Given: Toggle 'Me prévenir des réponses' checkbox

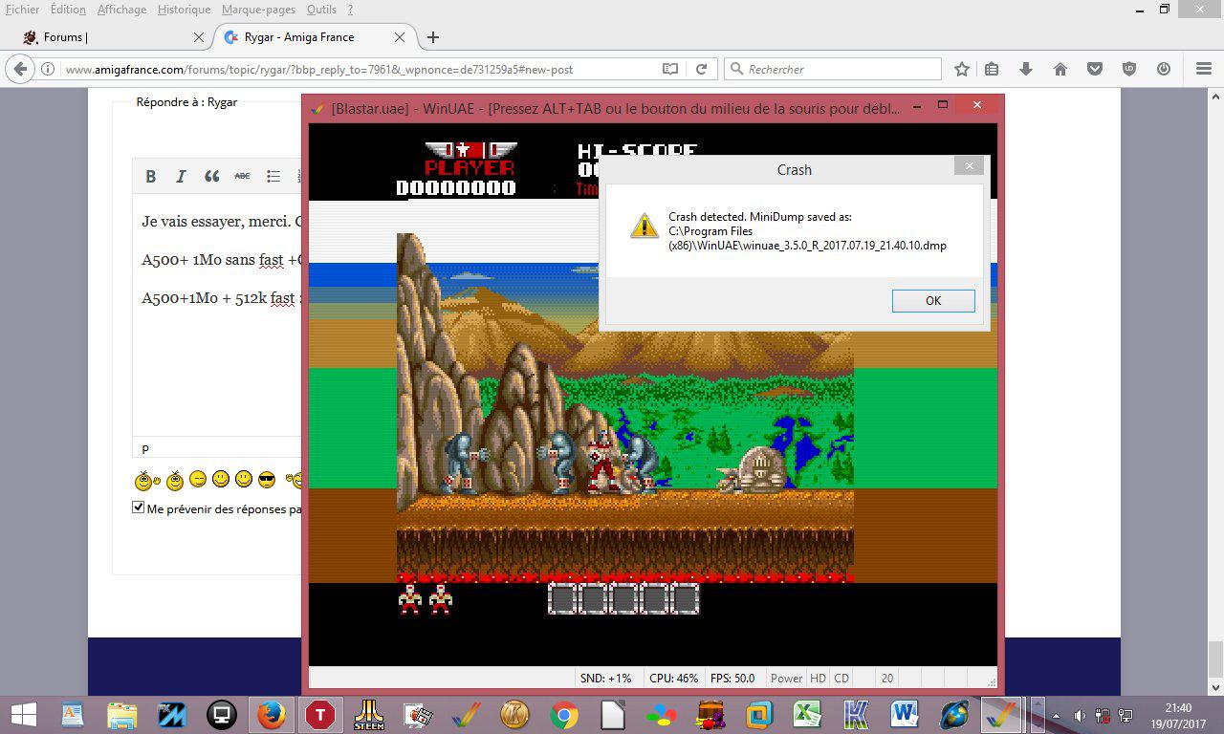Looking at the screenshot, I should point(139,507).
